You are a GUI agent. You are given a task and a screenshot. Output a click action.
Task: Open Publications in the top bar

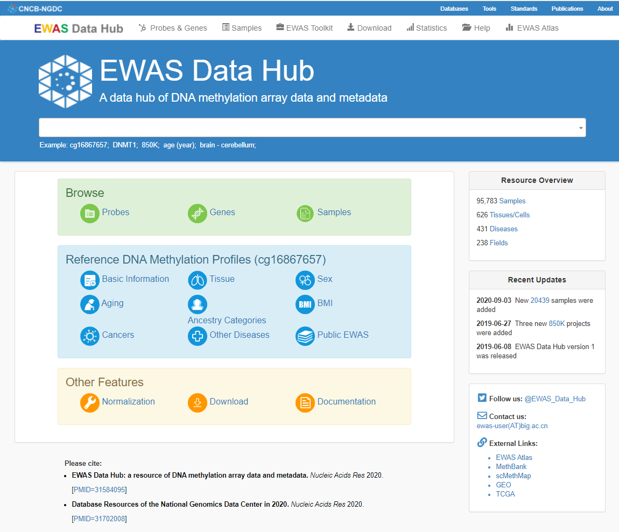[x=567, y=9]
